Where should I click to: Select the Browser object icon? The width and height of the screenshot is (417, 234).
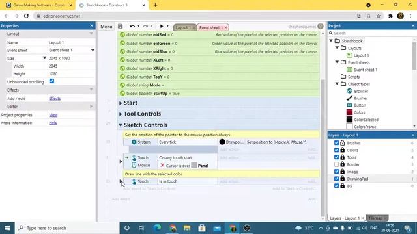[349, 91]
